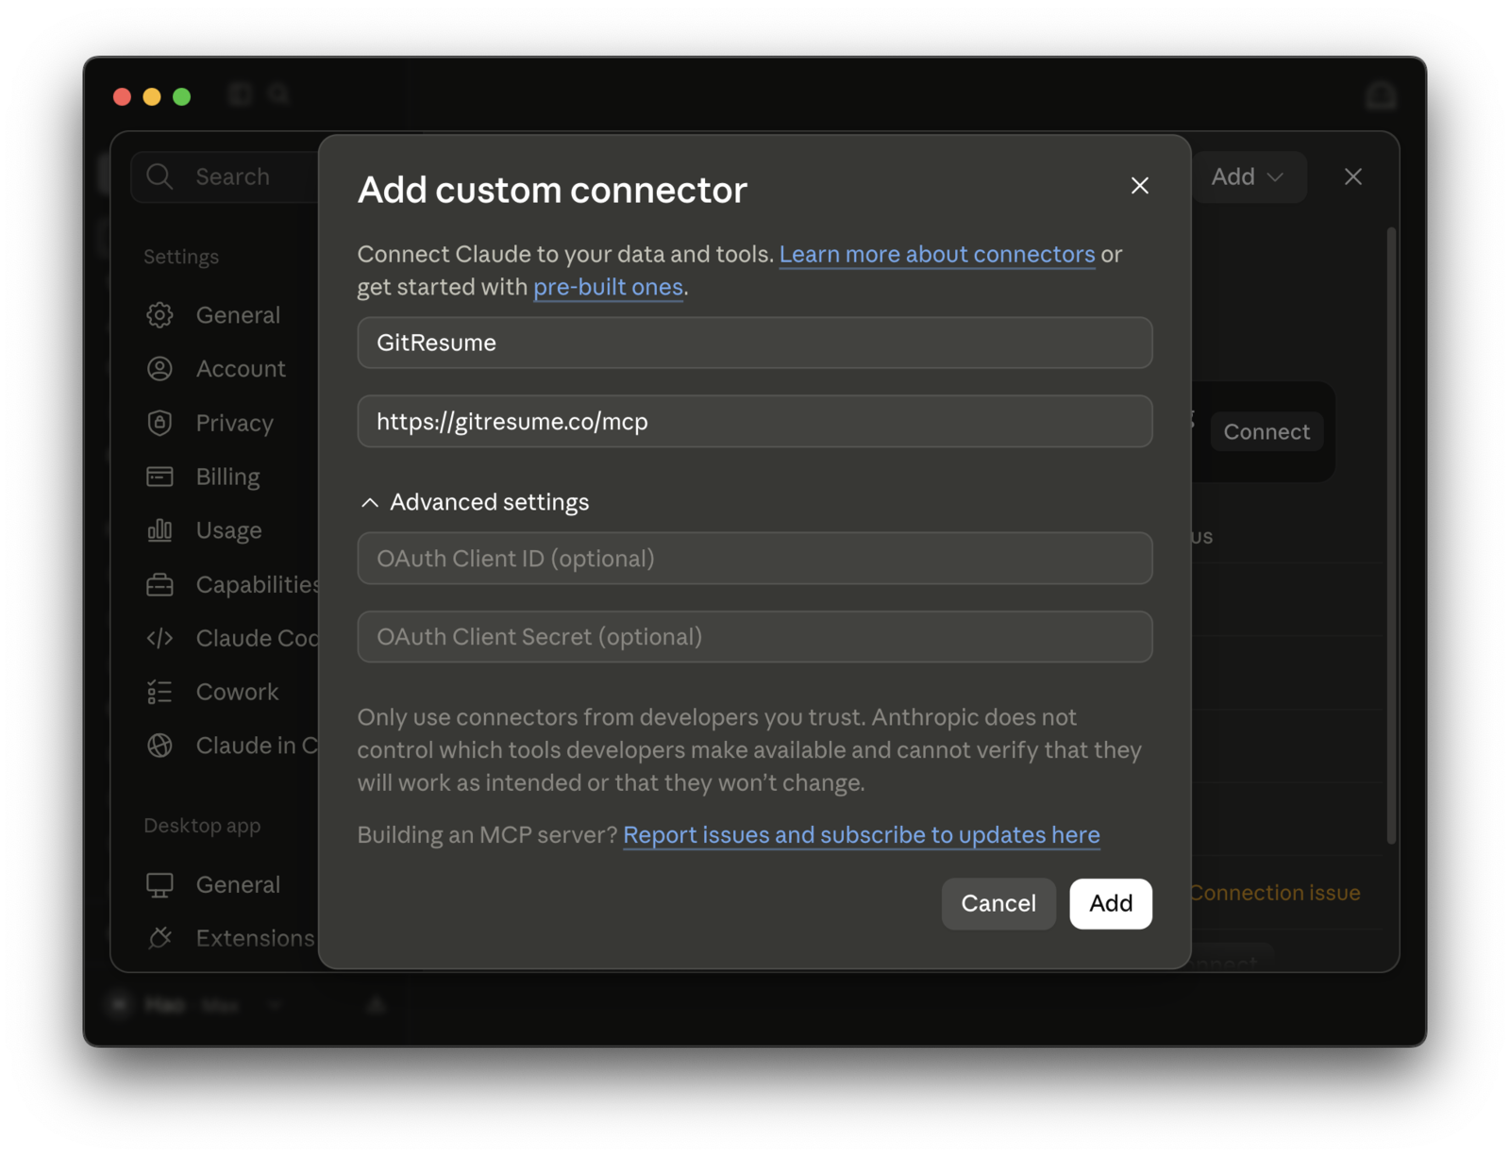Screen dimensions: 1510x1157
Task: Open the Claude Code brackets icon
Action: 159,639
